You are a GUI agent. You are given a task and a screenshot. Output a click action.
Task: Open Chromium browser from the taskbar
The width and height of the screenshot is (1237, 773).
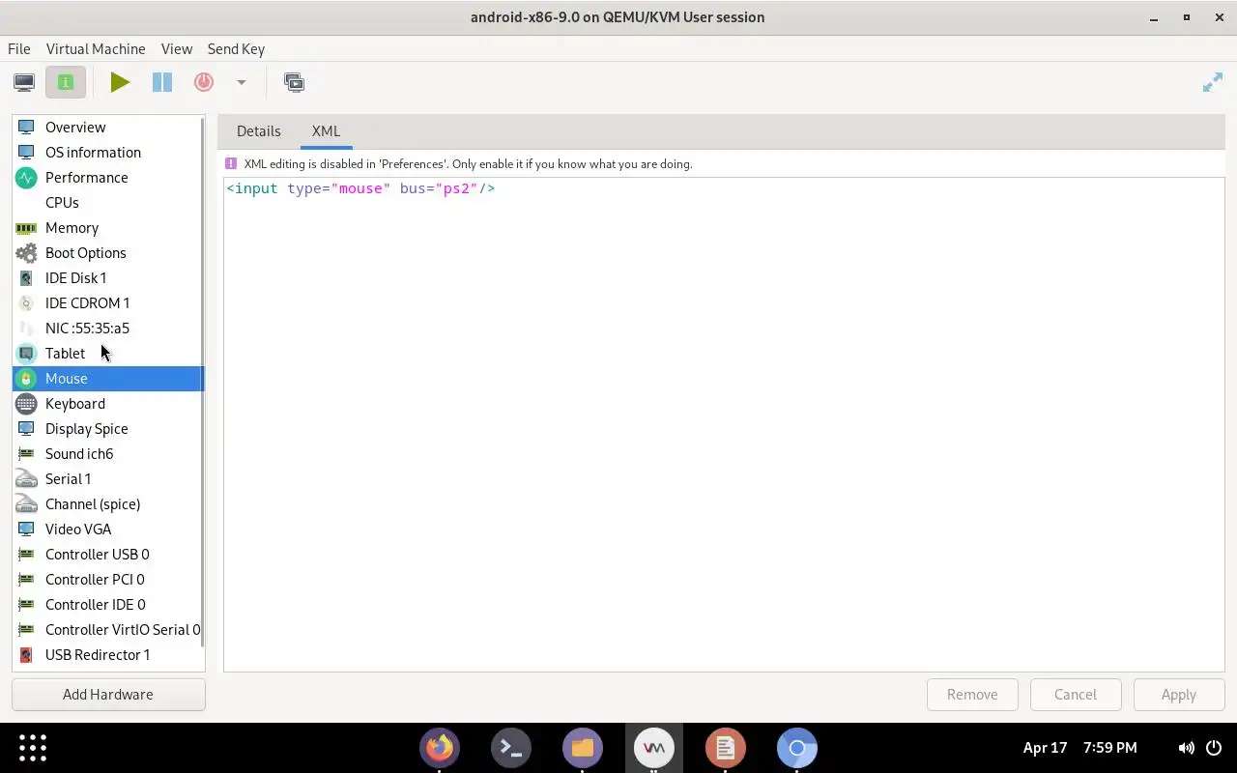[797, 748]
